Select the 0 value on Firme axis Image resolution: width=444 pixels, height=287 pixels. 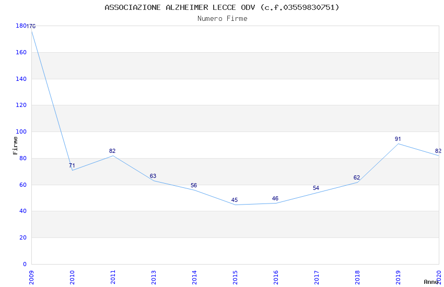pyautogui.click(x=25, y=264)
